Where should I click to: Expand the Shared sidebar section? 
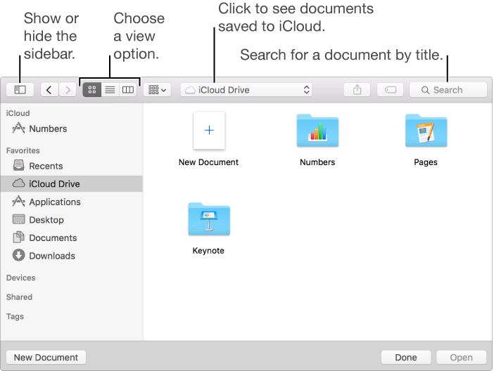19,297
